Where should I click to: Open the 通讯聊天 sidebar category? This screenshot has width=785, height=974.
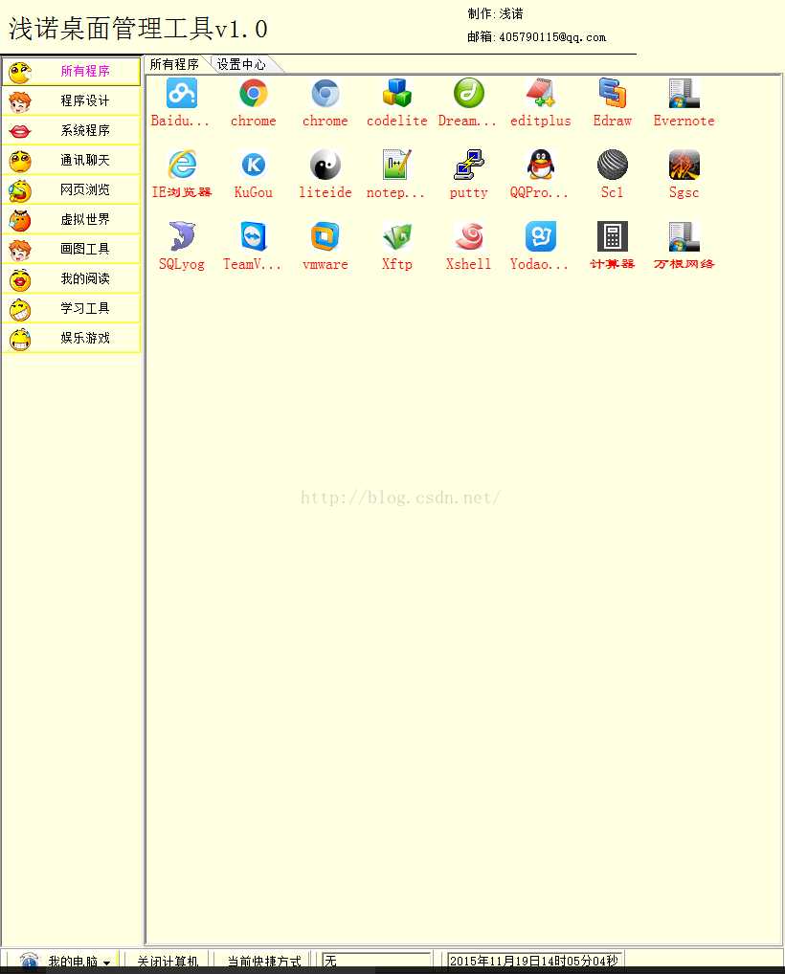pos(71,161)
